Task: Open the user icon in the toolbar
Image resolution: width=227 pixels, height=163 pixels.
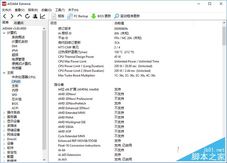Action: tap(35, 16)
